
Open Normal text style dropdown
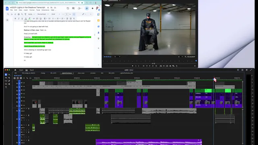pos(43,14)
